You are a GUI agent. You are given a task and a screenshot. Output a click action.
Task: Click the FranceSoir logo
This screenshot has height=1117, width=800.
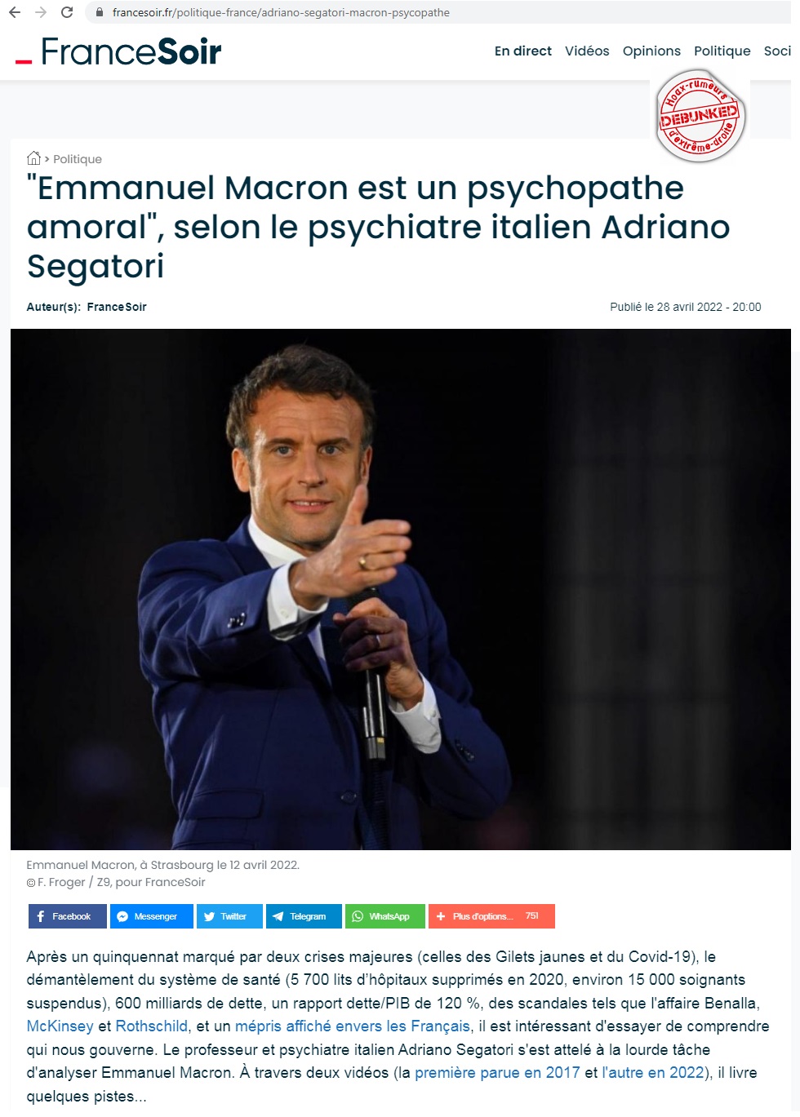(119, 51)
